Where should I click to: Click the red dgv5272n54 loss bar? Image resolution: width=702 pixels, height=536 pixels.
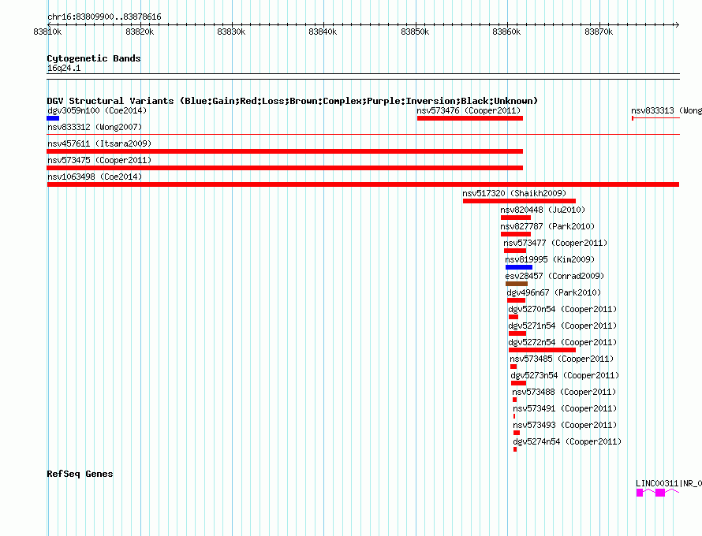pyautogui.click(x=542, y=350)
